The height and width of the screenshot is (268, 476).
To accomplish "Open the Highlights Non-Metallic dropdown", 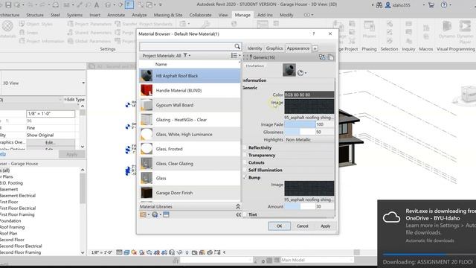I will click(309, 140).
